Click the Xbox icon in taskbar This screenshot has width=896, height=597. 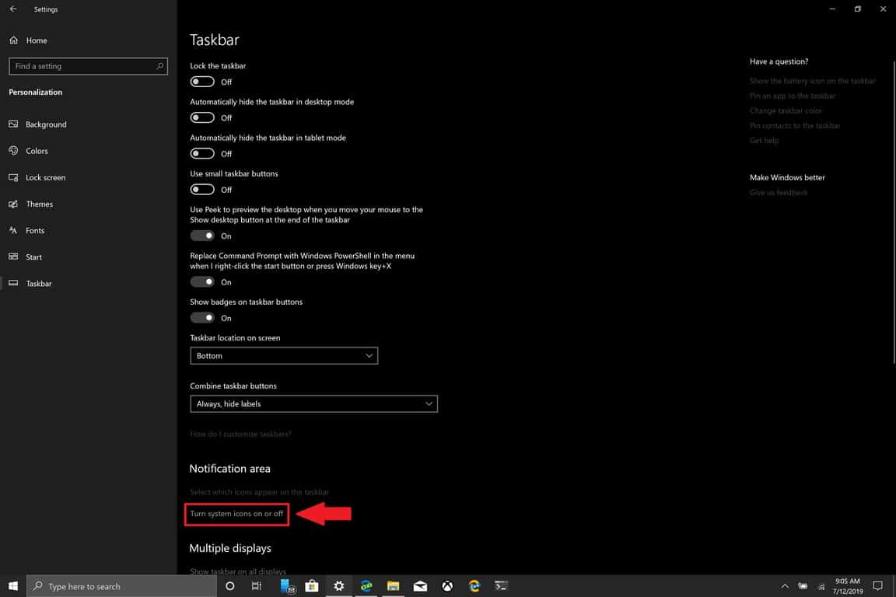[447, 586]
